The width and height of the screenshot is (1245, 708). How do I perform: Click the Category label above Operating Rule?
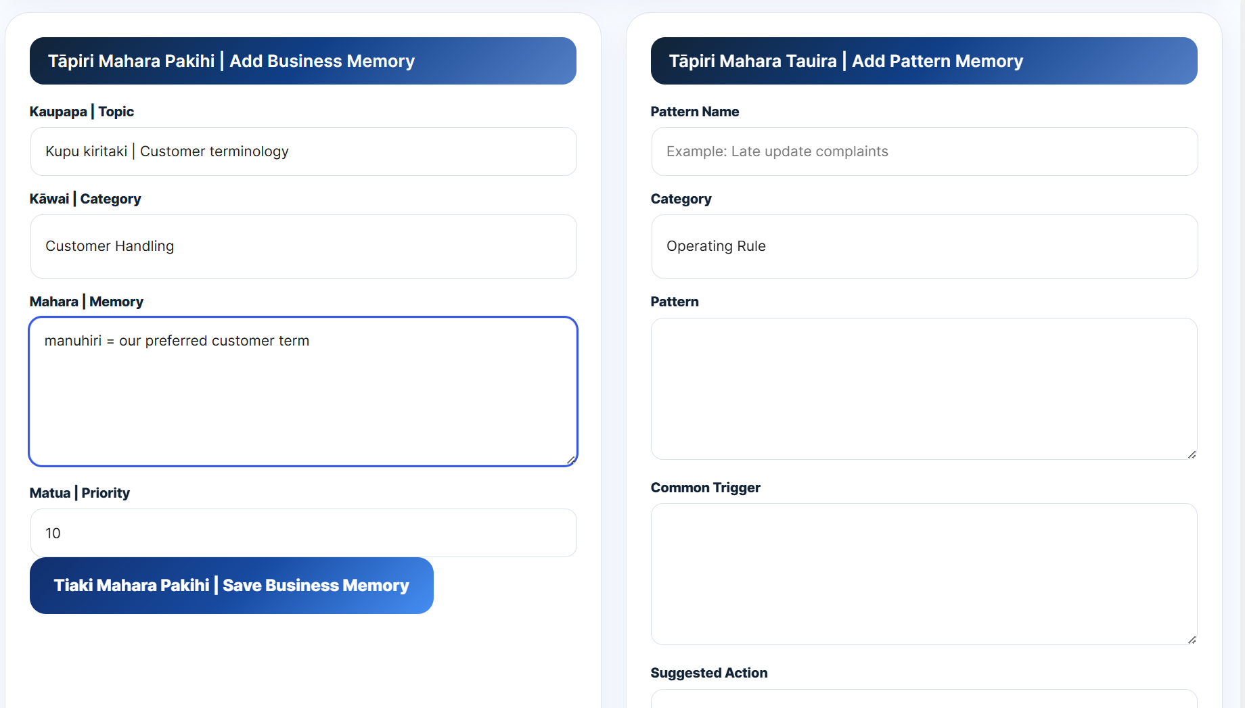coord(681,199)
